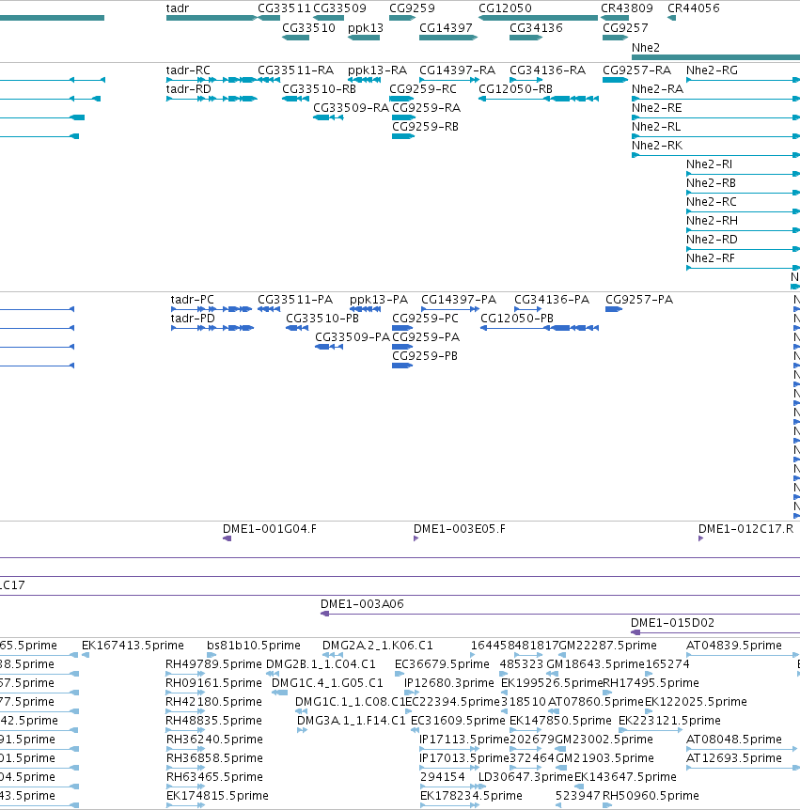
Task: Click protein CG9259-PC
Action: pos(425,319)
